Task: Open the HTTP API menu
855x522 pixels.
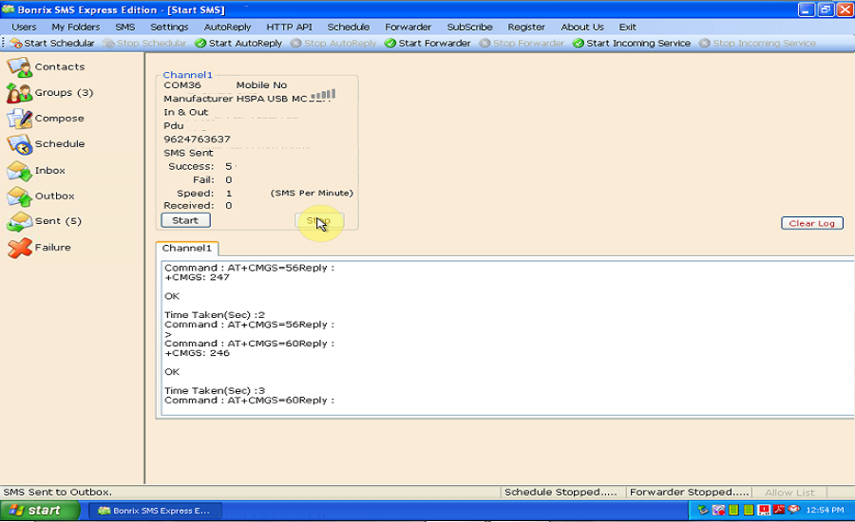Action: point(289,28)
